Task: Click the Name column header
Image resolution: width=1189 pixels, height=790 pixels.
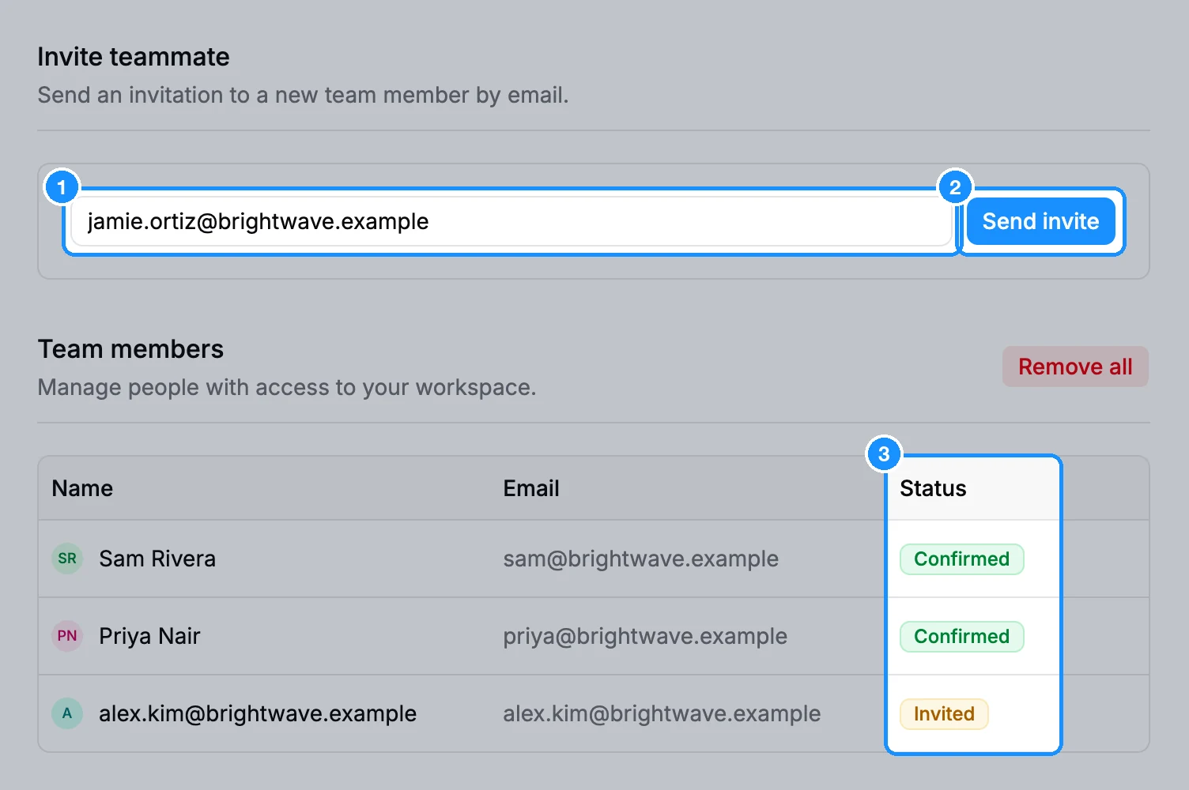Action: (82, 488)
